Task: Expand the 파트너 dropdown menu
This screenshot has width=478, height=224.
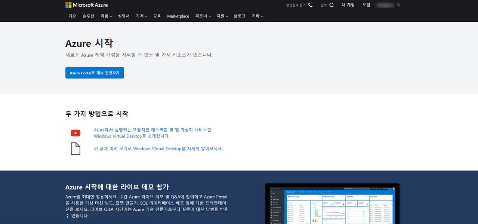Action: pyautogui.click(x=203, y=16)
